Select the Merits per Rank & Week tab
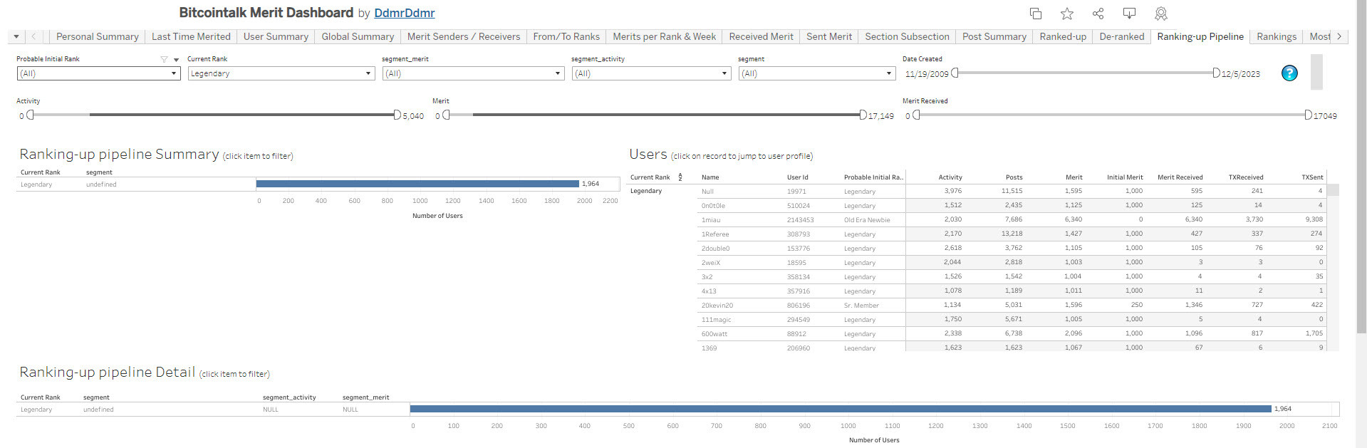Screen dimensions: 1367x448 click(665, 36)
